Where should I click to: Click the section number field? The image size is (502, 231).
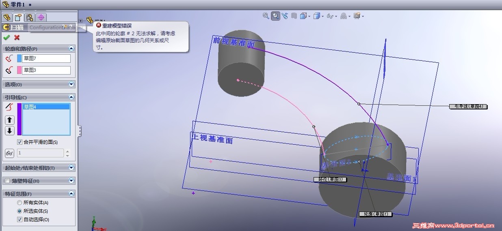(40, 153)
